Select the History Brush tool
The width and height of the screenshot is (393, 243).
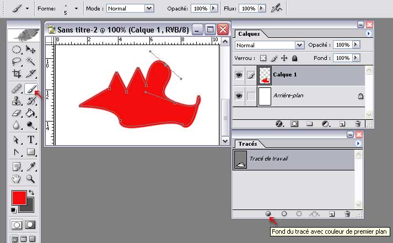30,101
